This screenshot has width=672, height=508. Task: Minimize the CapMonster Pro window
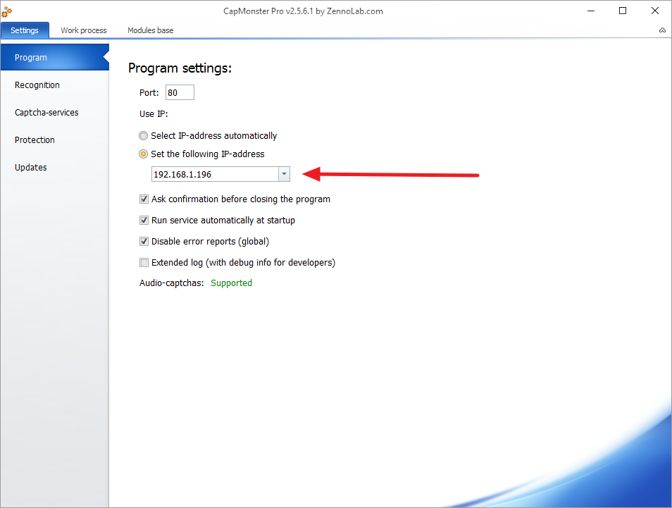tap(591, 11)
